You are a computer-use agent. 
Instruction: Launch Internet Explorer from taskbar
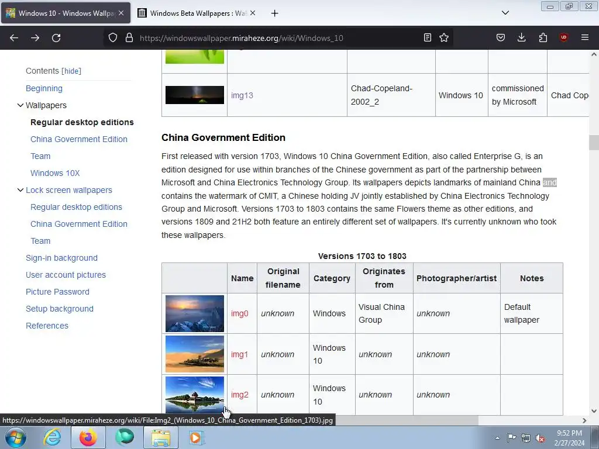click(x=52, y=437)
